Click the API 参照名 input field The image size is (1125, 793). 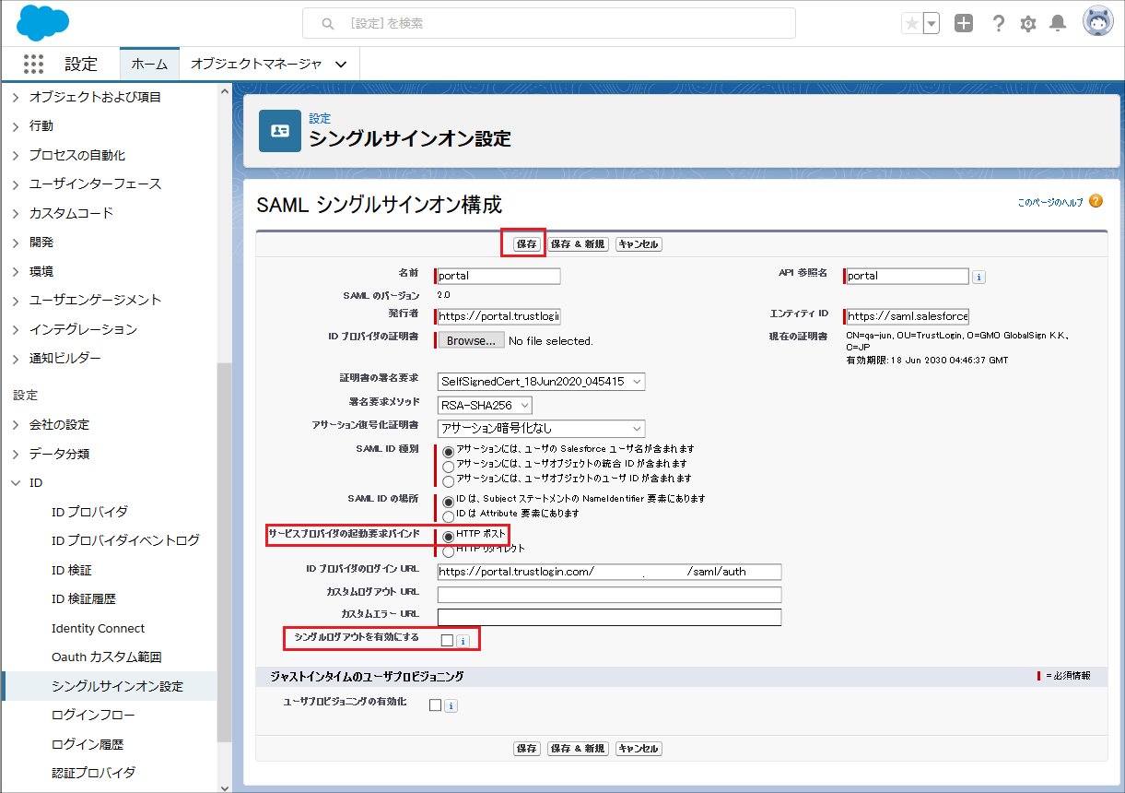908,276
